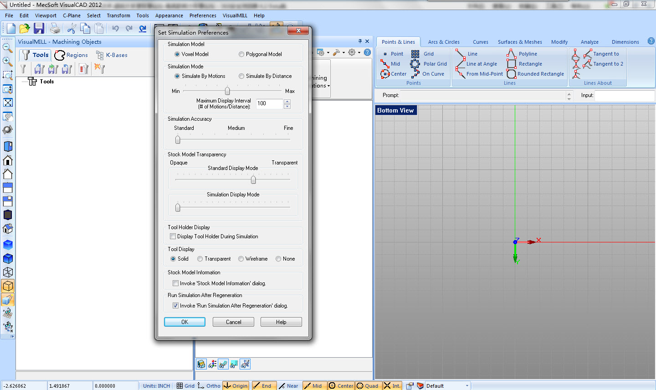The width and height of the screenshot is (656, 390).
Task: Select the Polyline tool
Action: click(x=522, y=54)
